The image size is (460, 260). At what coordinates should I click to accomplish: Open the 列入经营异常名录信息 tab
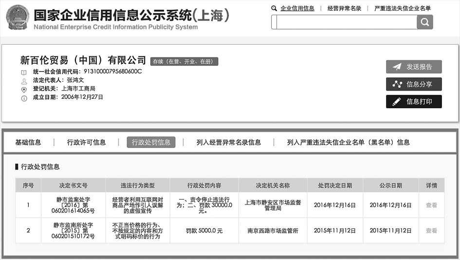coord(228,142)
